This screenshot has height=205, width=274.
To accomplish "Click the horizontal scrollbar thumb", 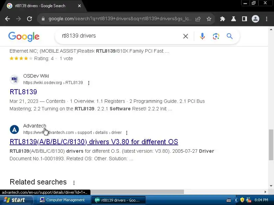I will click(x=137, y=192).
